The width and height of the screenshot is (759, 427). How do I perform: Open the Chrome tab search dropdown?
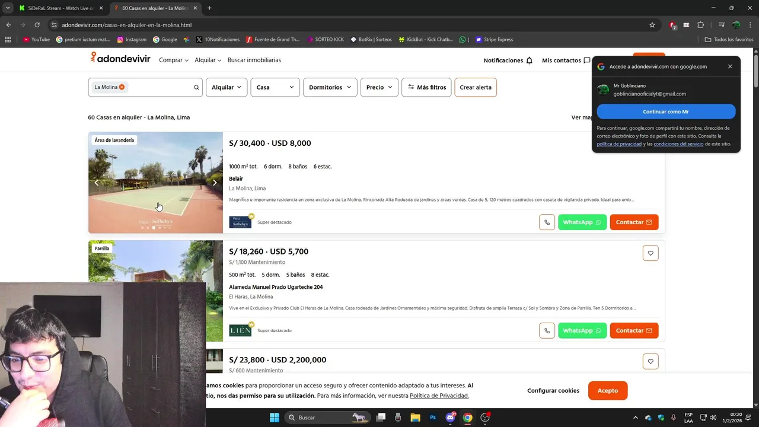point(8,8)
